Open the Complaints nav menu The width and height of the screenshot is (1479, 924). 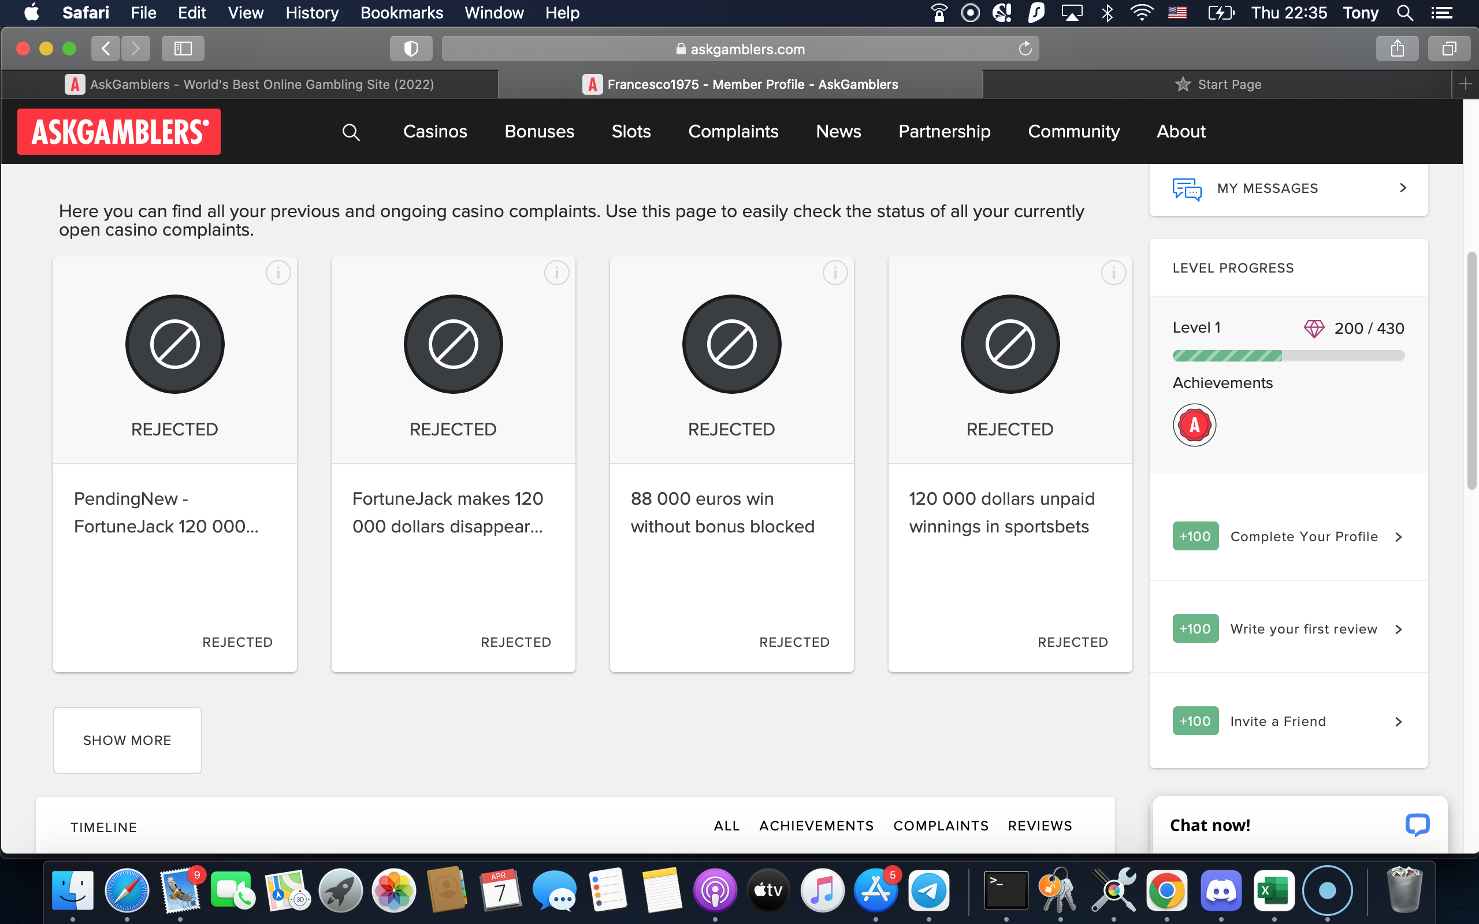click(x=733, y=132)
